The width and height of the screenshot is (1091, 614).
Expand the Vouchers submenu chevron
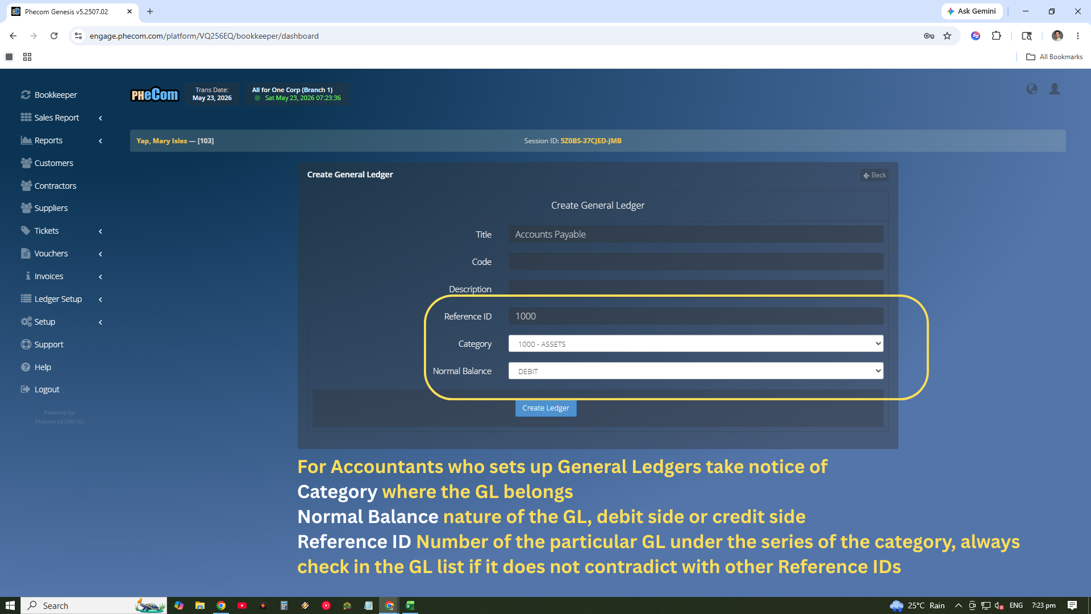[x=101, y=254]
